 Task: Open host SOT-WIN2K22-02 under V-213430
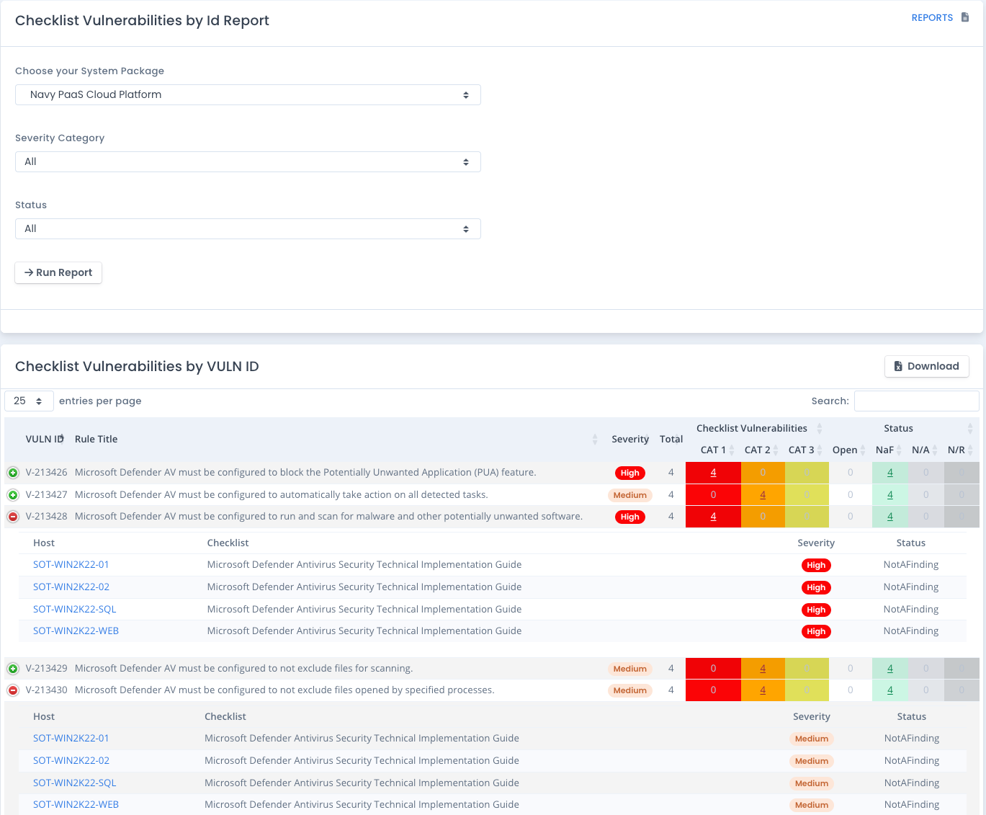(x=71, y=761)
